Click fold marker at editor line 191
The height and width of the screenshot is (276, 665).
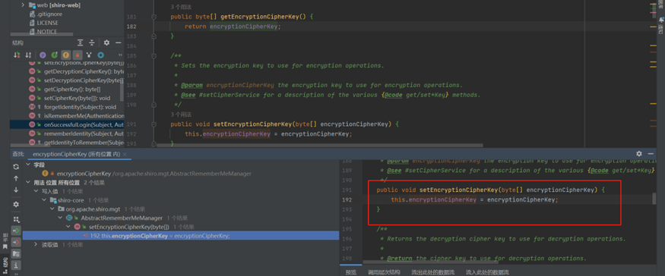[x=154, y=124]
